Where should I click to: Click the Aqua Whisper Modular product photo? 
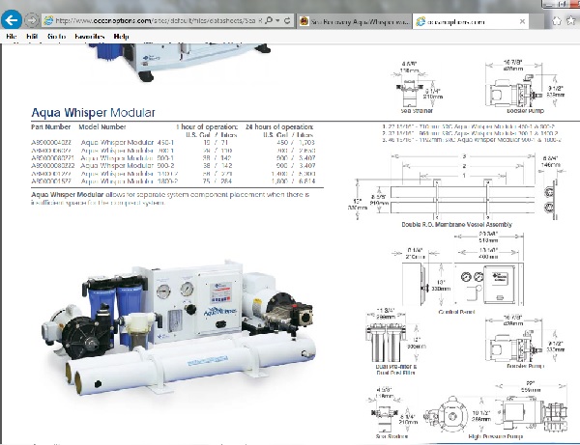pyautogui.click(x=179, y=327)
